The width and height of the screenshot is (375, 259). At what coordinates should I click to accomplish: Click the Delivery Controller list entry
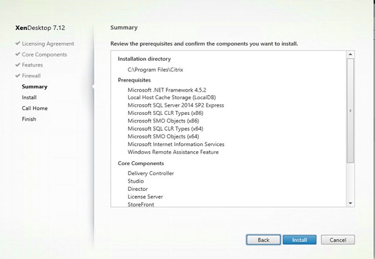151,173
